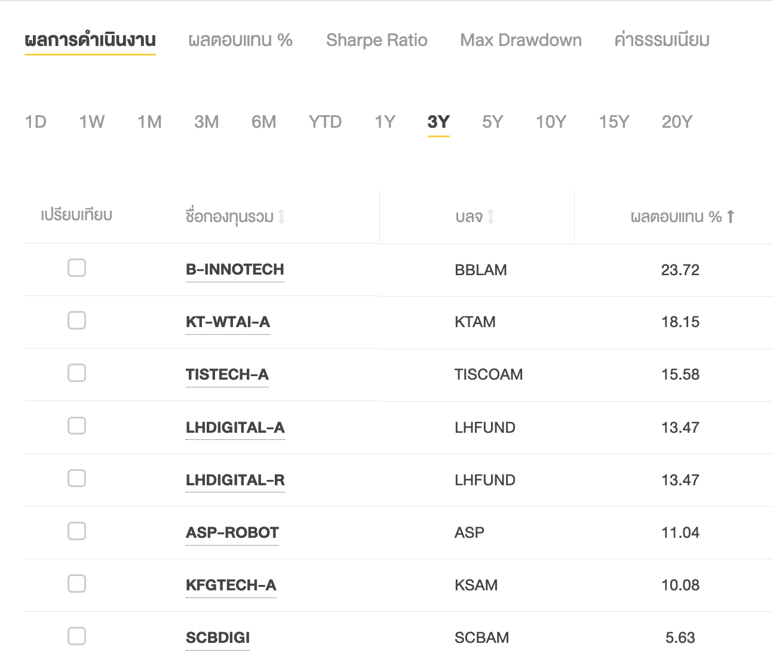Open the Max Drawdown tab
773x659 pixels.
pos(521,40)
